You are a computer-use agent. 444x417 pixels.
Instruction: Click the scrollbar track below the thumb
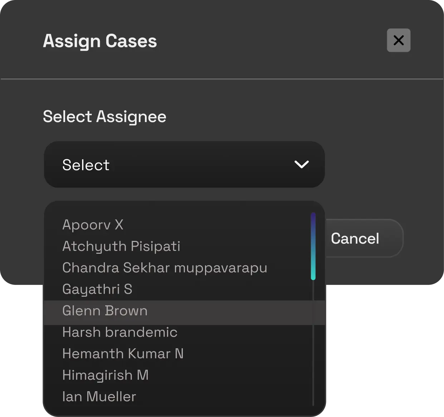tap(313, 340)
